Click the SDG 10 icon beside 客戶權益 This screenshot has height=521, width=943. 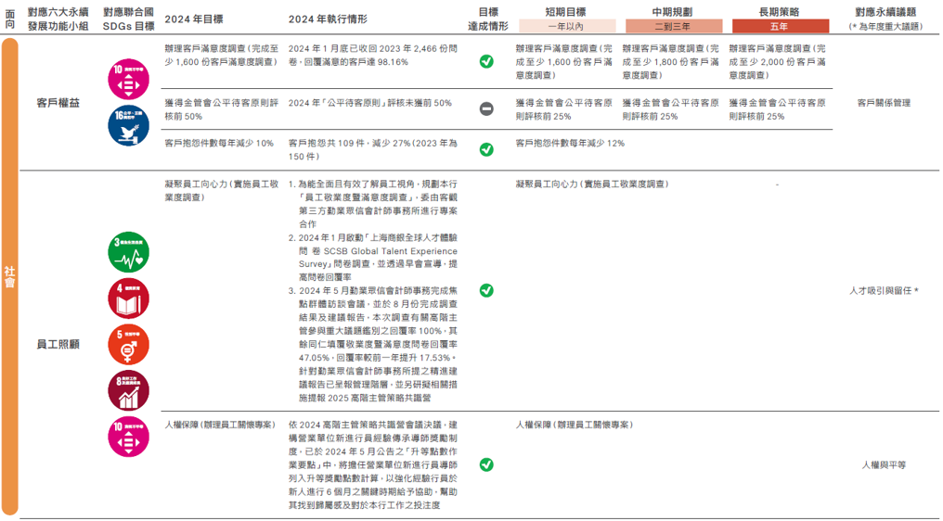pos(128,80)
